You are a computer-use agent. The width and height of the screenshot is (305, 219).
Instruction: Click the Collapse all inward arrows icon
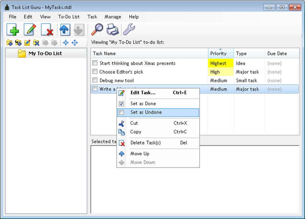point(66,42)
